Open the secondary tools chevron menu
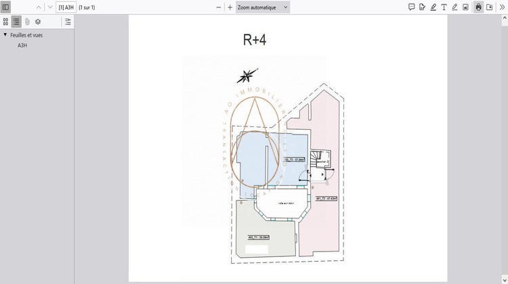The image size is (508, 284). (502, 7)
